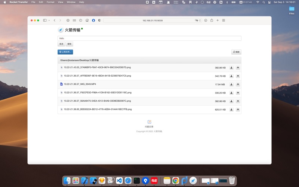Preview the 56AA9475 png file
This screenshot has height=187, width=299.
pos(238,101)
